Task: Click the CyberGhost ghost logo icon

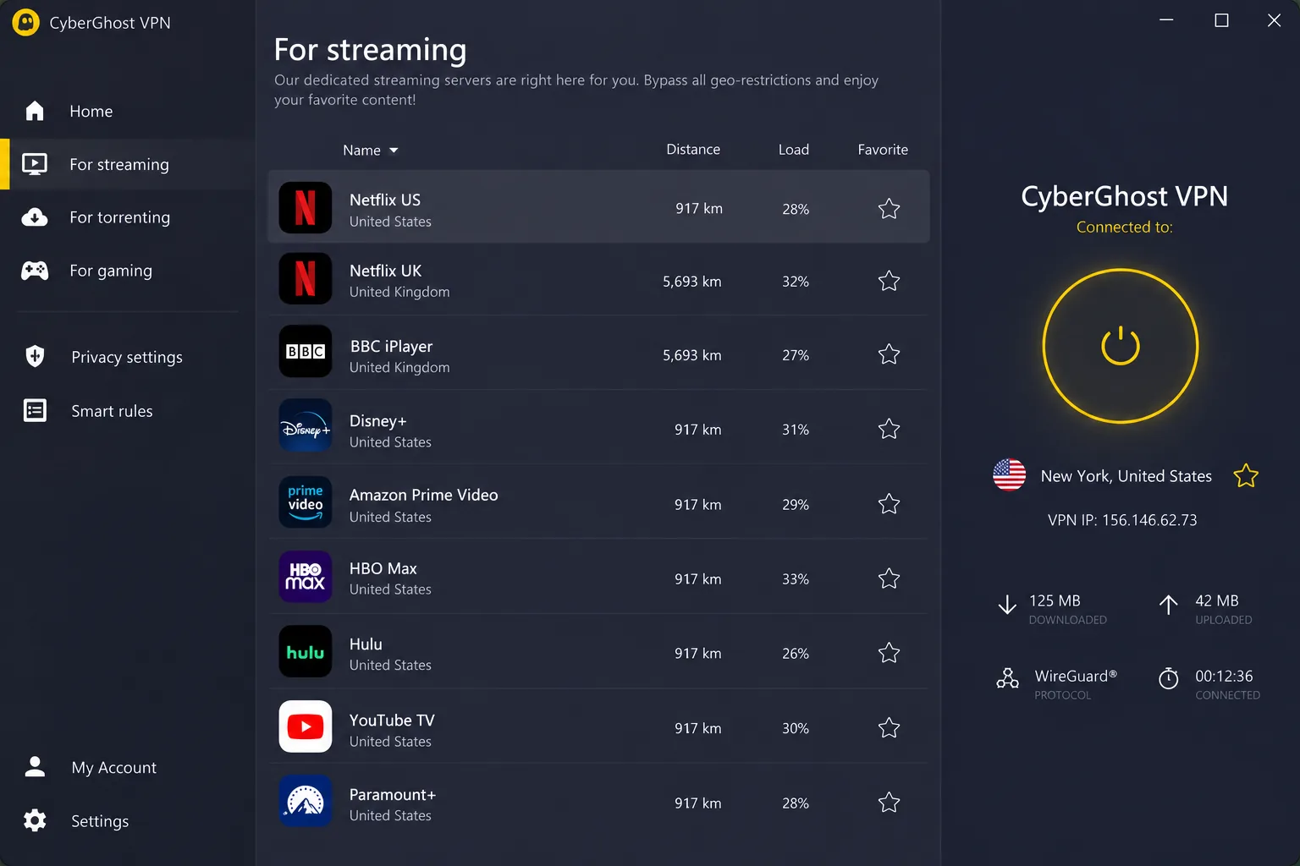Action: (26, 23)
